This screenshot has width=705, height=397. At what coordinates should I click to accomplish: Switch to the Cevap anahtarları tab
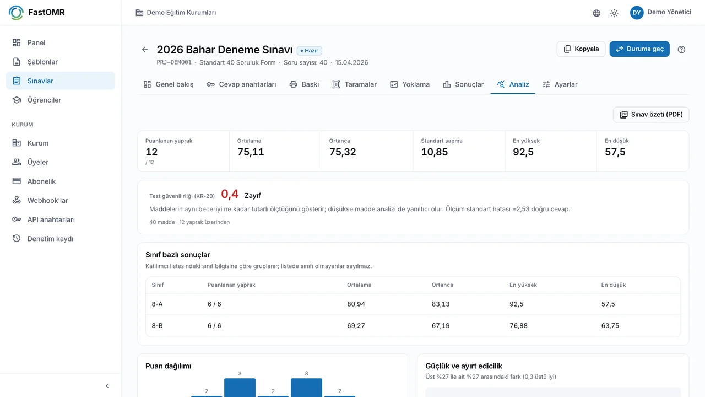[241, 84]
